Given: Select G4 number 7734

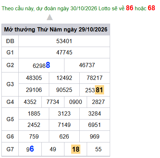Looking at the screenshot, I should point(53,102).
